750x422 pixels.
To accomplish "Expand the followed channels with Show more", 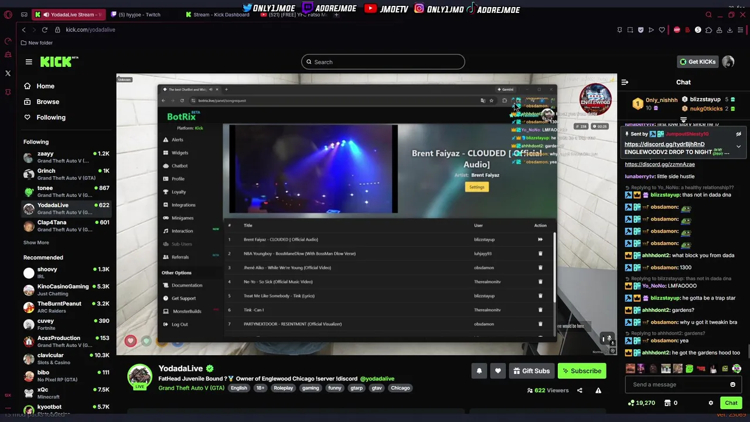I will [x=36, y=243].
